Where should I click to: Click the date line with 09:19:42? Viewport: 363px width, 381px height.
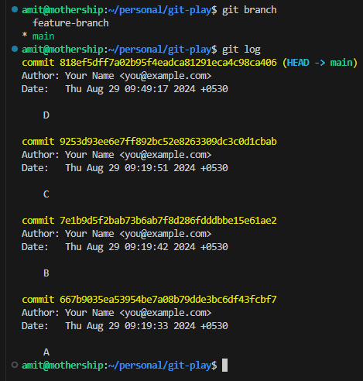125,247
